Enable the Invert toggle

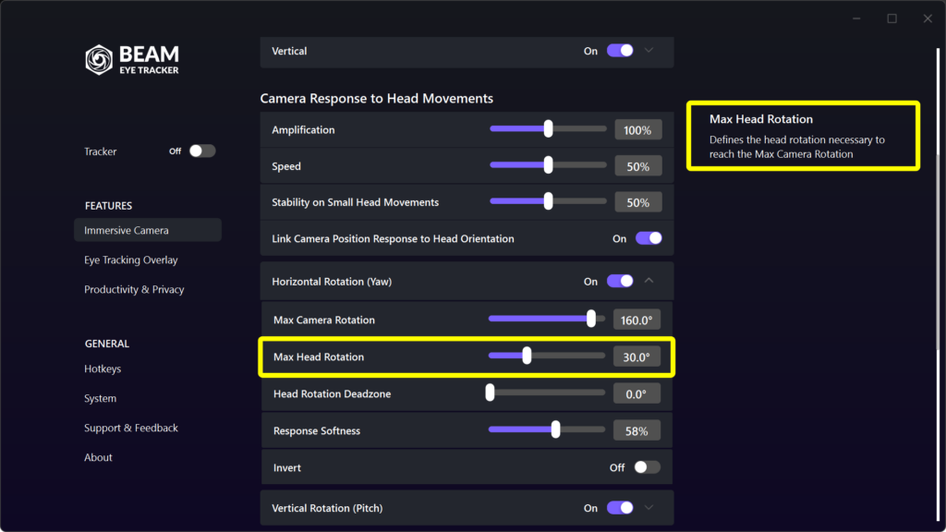point(647,467)
